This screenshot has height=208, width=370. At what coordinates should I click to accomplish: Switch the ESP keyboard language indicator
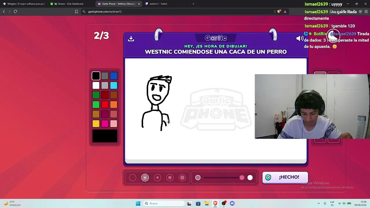(x=332, y=203)
